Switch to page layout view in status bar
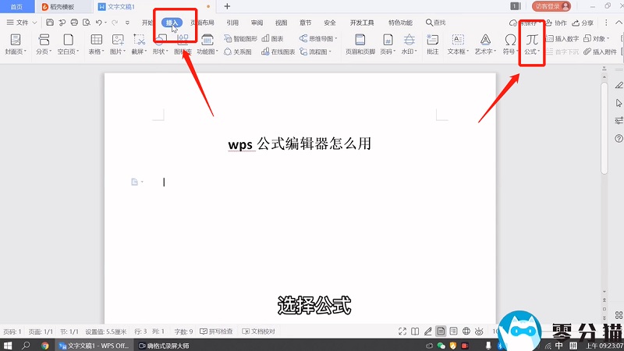 (441, 331)
